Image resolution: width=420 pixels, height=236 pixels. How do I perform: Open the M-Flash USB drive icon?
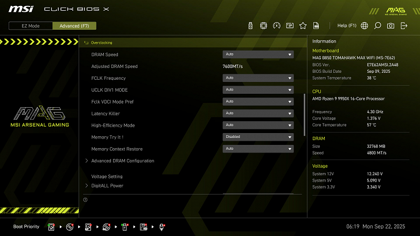pos(250,26)
